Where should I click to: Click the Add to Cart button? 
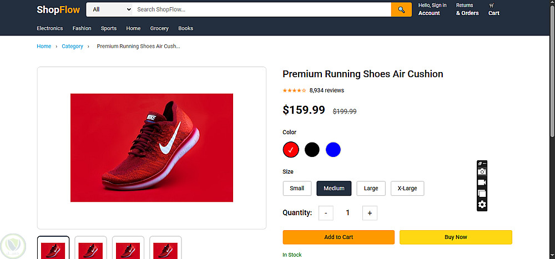(x=339, y=237)
